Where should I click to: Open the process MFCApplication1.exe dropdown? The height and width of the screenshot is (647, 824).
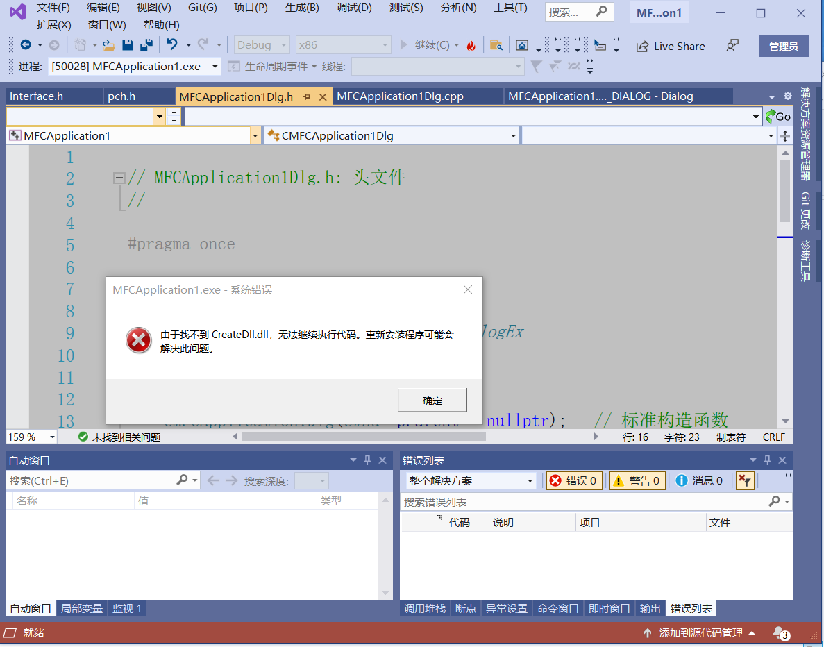coord(215,67)
